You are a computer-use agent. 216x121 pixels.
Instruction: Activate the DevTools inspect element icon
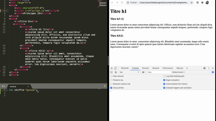[x=111, y=68]
